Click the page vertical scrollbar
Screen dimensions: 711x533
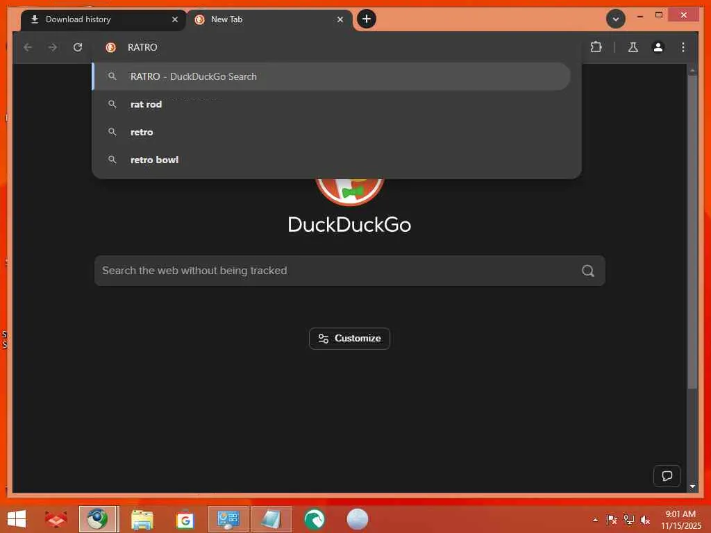point(692,231)
